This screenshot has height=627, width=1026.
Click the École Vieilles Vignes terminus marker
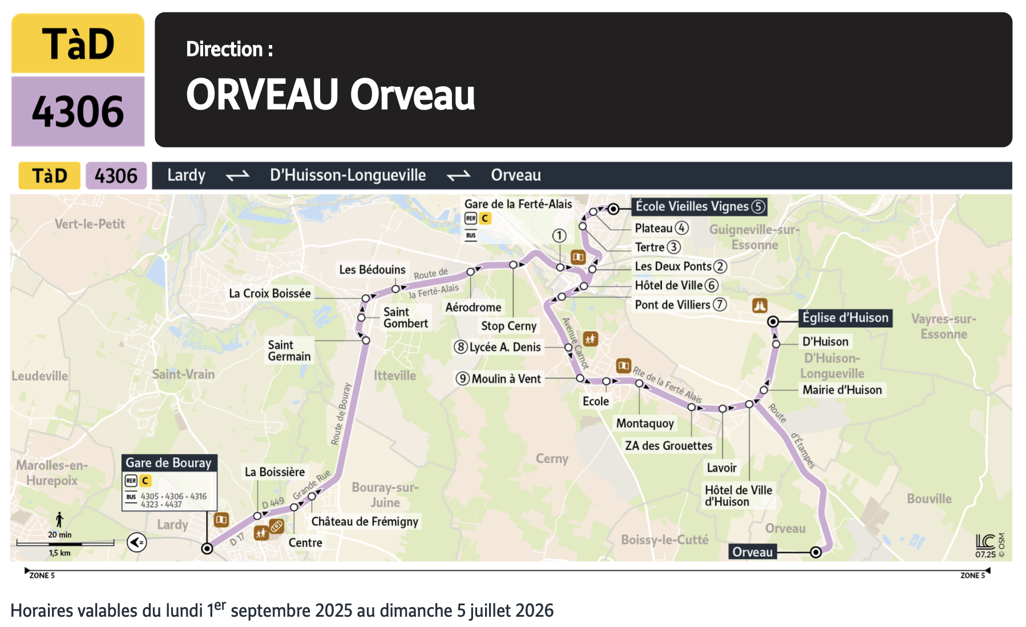[x=613, y=209]
